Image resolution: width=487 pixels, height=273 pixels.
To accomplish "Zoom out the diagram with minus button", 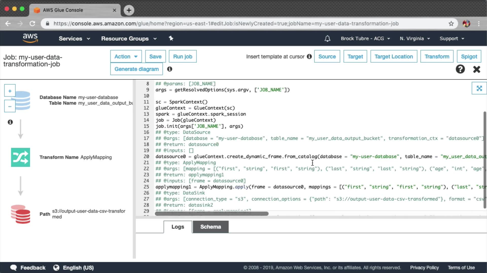I will click(x=10, y=106).
